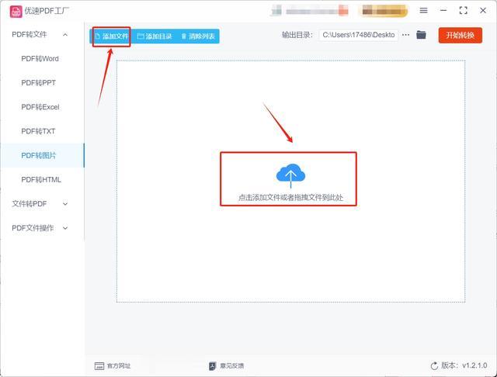Image resolution: width=497 pixels, height=377 pixels.
Task: Select PDF转Excel in sidebar
Action: (x=40, y=107)
